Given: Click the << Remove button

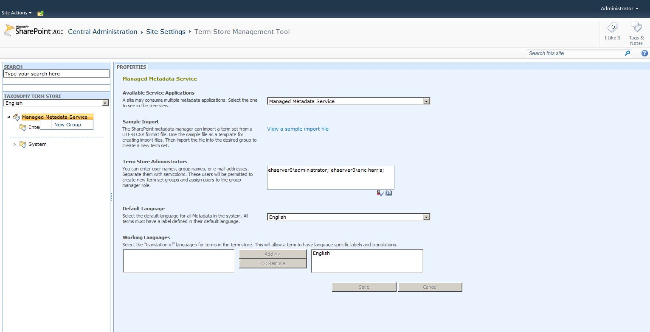Looking at the screenshot, I should pyautogui.click(x=273, y=263).
